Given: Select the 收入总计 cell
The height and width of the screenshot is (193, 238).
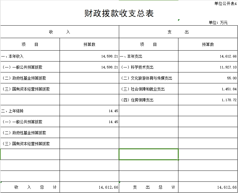Looking at the screenshot, I should [x=30, y=187].
